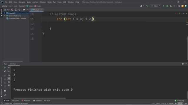Open Run panel gear settings
Screen dimensions: 188x105
coord(183,64)
